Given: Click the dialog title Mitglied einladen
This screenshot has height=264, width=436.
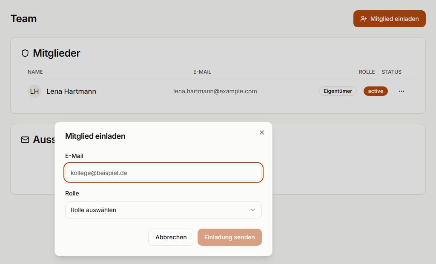Looking at the screenshot, I should (x=95, y=136).
